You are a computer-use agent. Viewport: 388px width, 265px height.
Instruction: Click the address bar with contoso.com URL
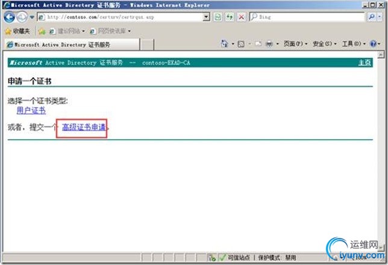pyautogui.click(x=120, y=17)
